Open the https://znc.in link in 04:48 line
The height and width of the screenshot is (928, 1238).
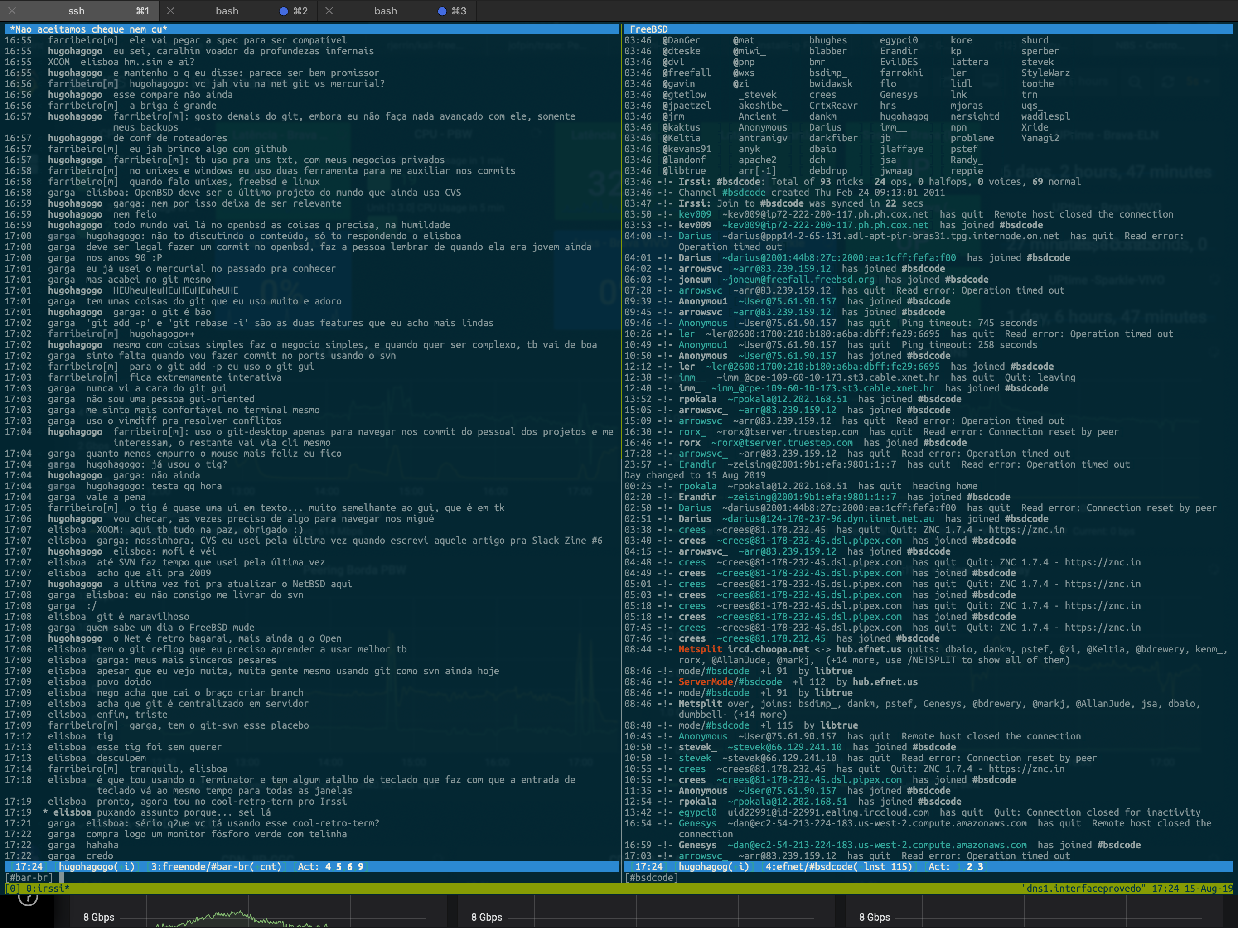[1103, 562]
